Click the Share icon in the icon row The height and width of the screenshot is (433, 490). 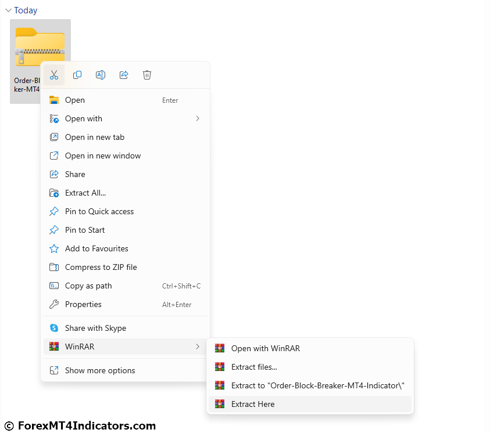pos(124,74)
